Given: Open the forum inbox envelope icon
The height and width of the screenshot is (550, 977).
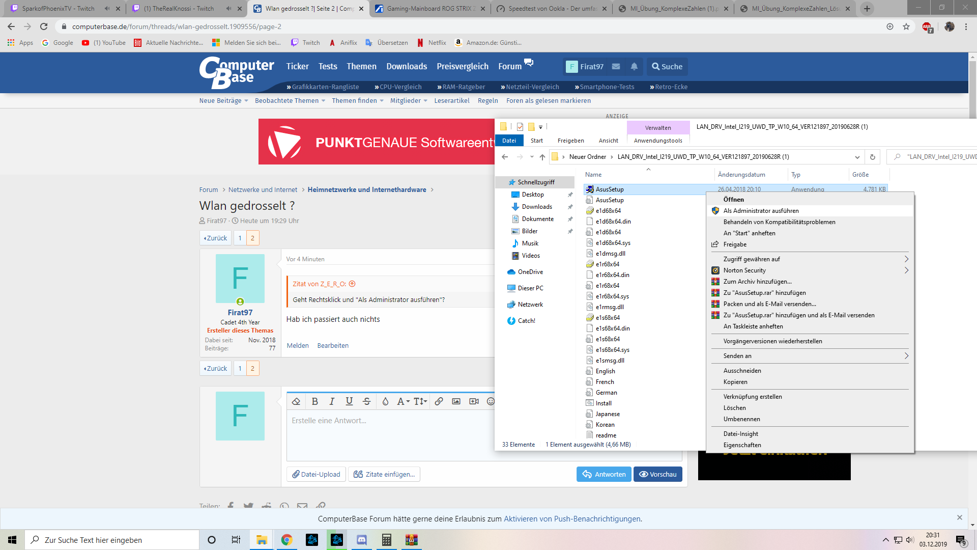Looking at the screenshot, I should 616,67.
